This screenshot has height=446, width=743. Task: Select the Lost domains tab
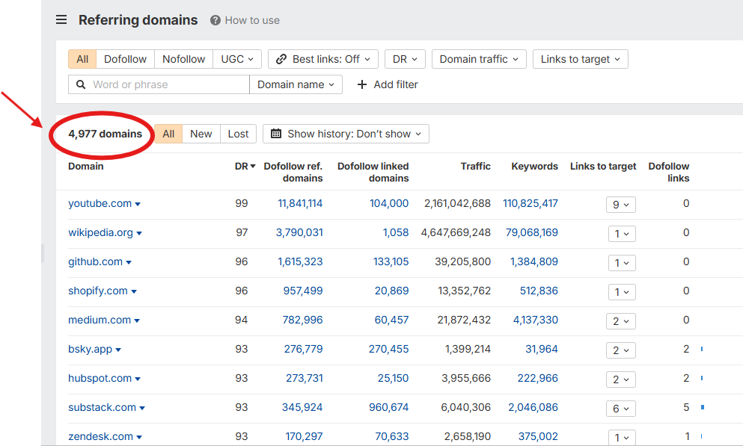pos(238,134)
